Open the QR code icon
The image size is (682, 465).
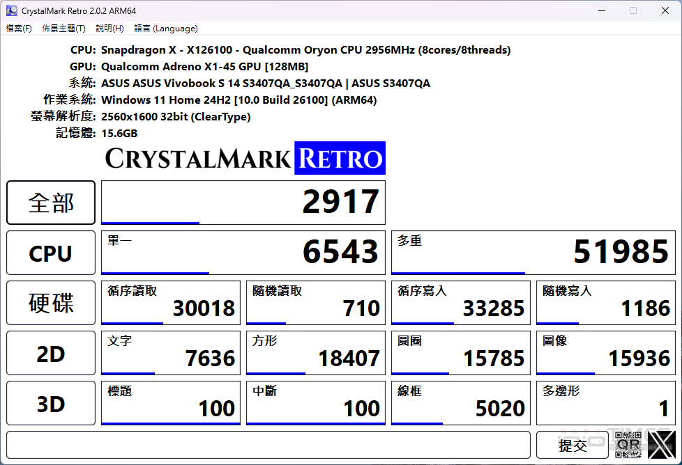pos(628,445)
